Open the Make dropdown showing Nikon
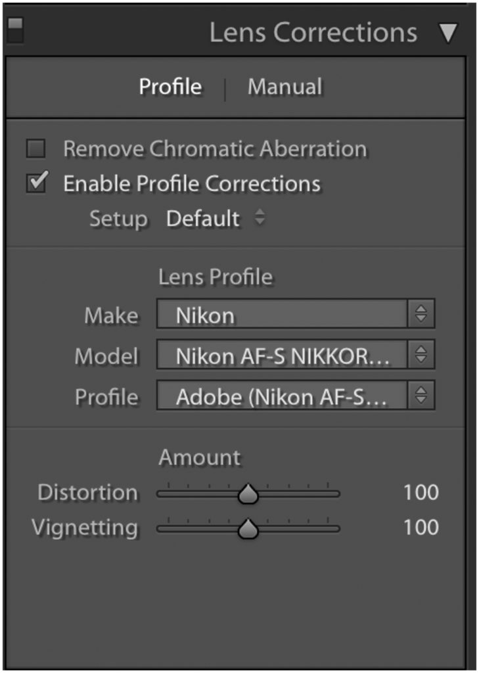Viewport: 479px width, 673px height. click(x=282, y=314)
